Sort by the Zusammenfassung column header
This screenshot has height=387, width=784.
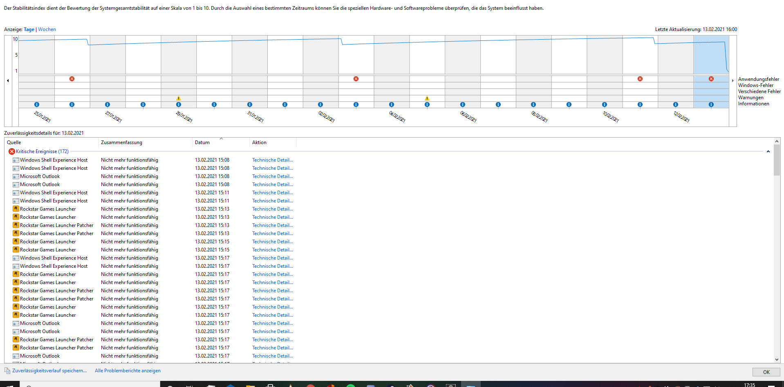(145, 142)
